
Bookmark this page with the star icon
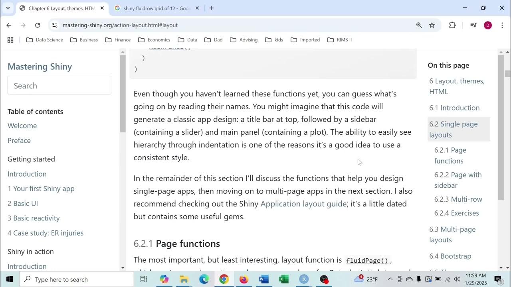point(432,25)
